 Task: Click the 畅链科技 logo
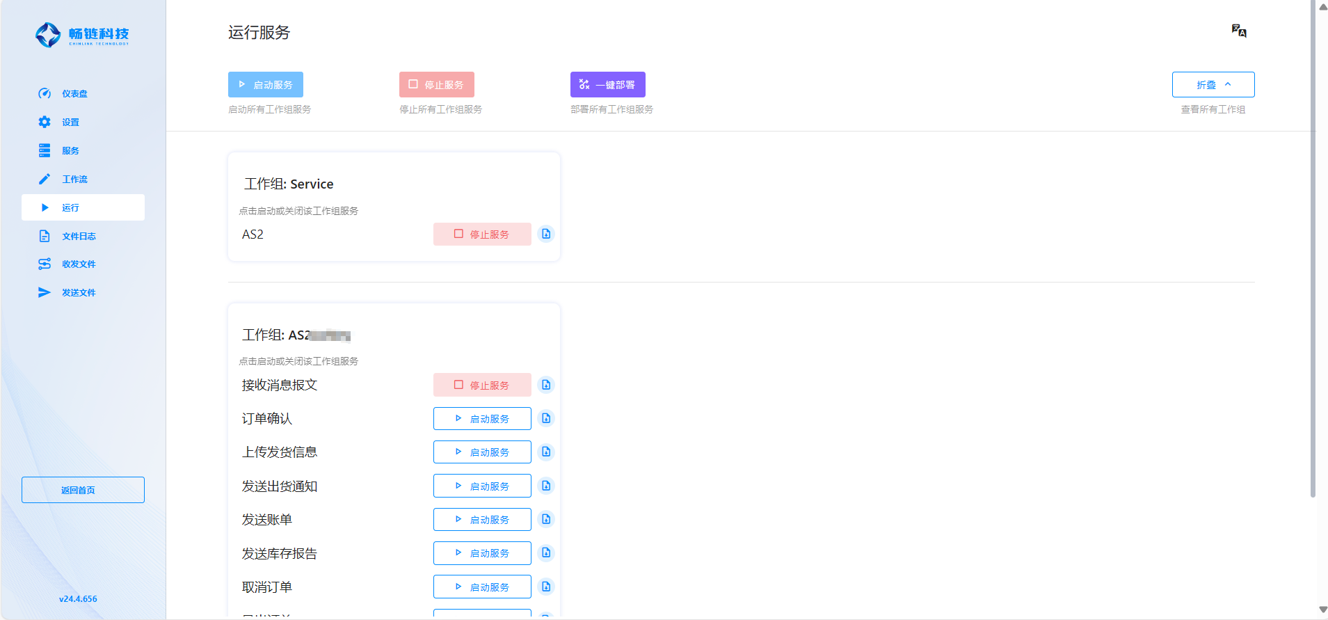pos(83,35)
